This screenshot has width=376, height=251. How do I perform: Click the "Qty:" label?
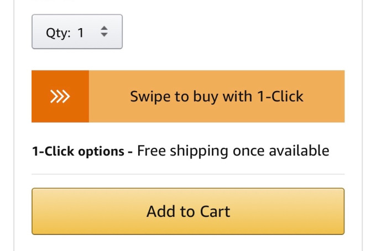pyautogui.click(x=58, y=33)
